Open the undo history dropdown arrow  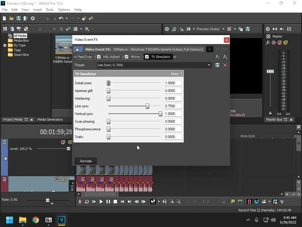(x=67, y=18)
